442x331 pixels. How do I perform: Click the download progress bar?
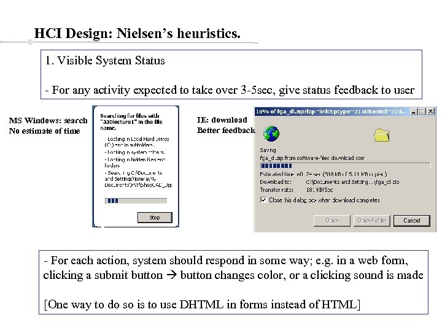[x=345, y=165]
